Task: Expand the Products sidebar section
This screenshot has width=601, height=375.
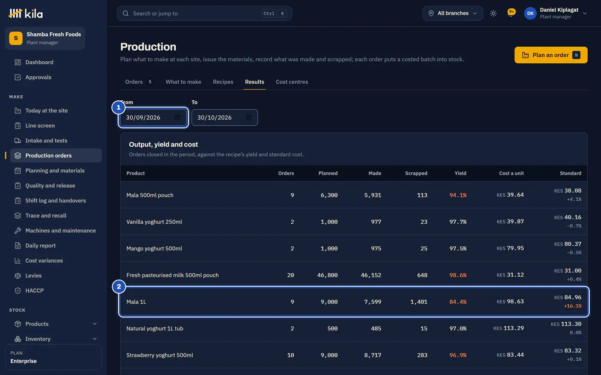Action: pos(56,324)
